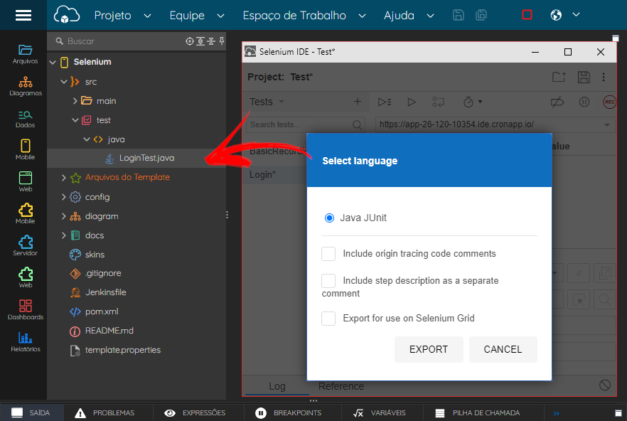Expand the config folder
Viewport: 627px width, 421px height.
click(x=63, y=196)
